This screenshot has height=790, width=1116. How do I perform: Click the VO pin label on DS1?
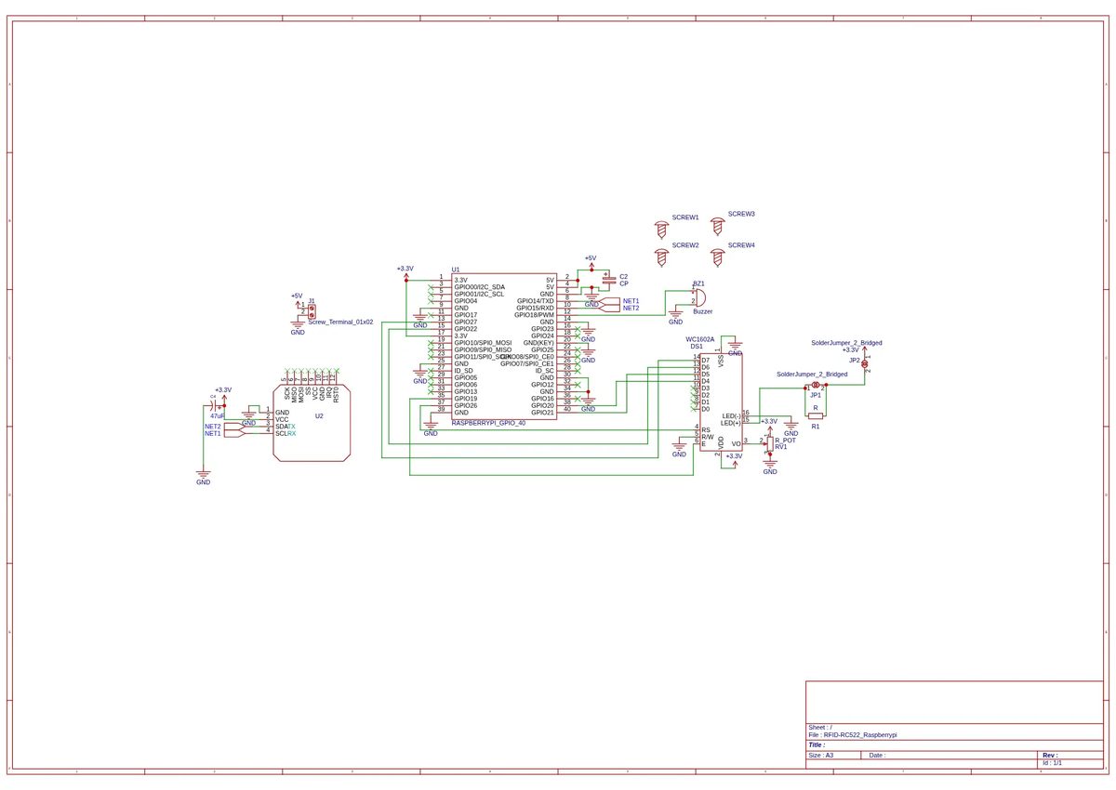click(736, 443)
